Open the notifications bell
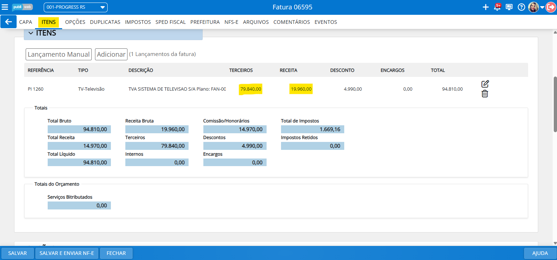Viewport: 557px width, 260px height. tap(497, 7)
